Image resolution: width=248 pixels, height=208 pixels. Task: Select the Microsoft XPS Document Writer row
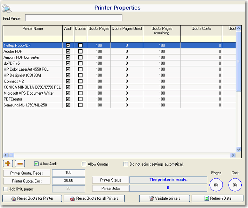pyautogui.click(x=119, y=93)
